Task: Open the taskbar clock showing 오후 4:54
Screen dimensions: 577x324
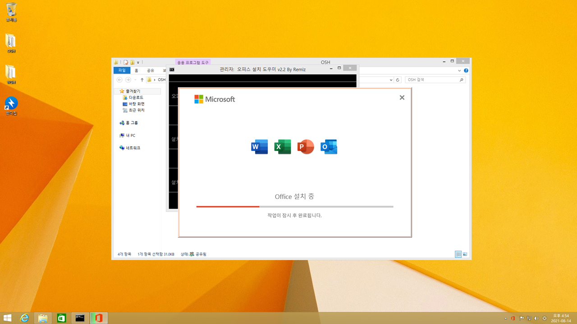Action: pyautogui.click(x=561, y=318)
